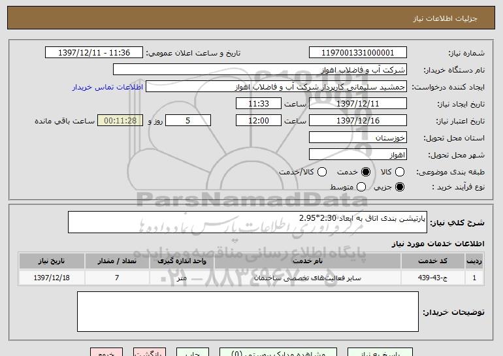
Task: Click the province field خوزستان
Action: tap(358, 138)
